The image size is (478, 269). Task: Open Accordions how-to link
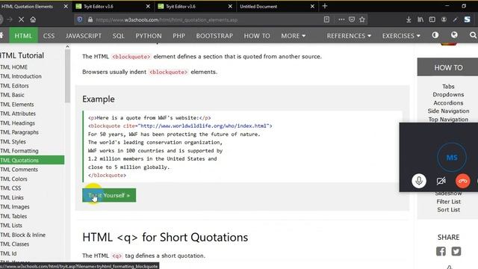pyautogui.click(x=448, y=103)
